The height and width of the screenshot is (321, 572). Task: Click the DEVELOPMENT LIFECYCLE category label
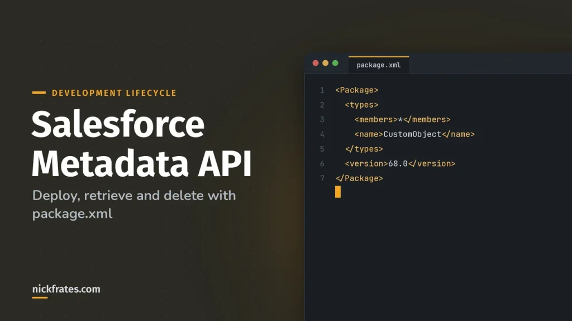click(114, 93)
